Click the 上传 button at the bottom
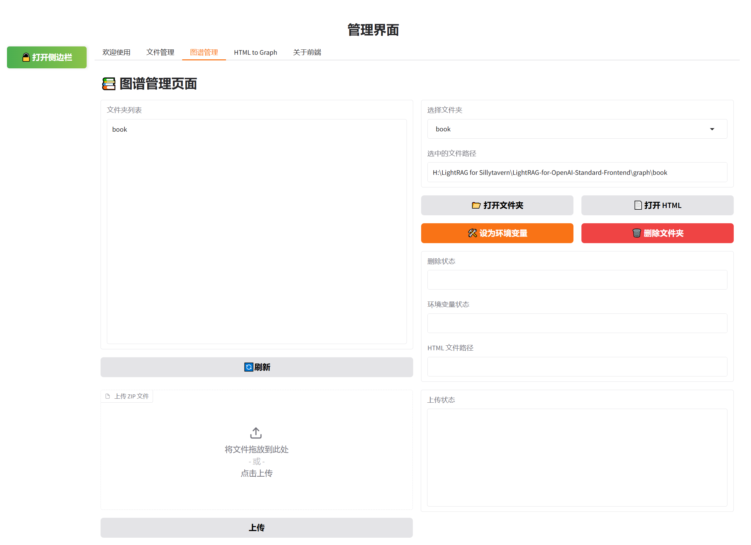Screen dimensions: 751x545 pos(257,527)
